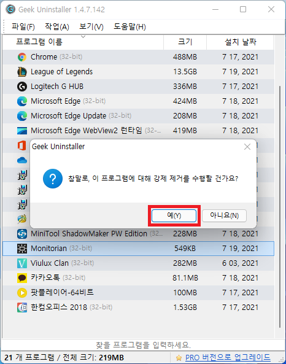Click the search field 찾을 프로그램을 입력하세요
286x364 pixels.
point(143,345)
